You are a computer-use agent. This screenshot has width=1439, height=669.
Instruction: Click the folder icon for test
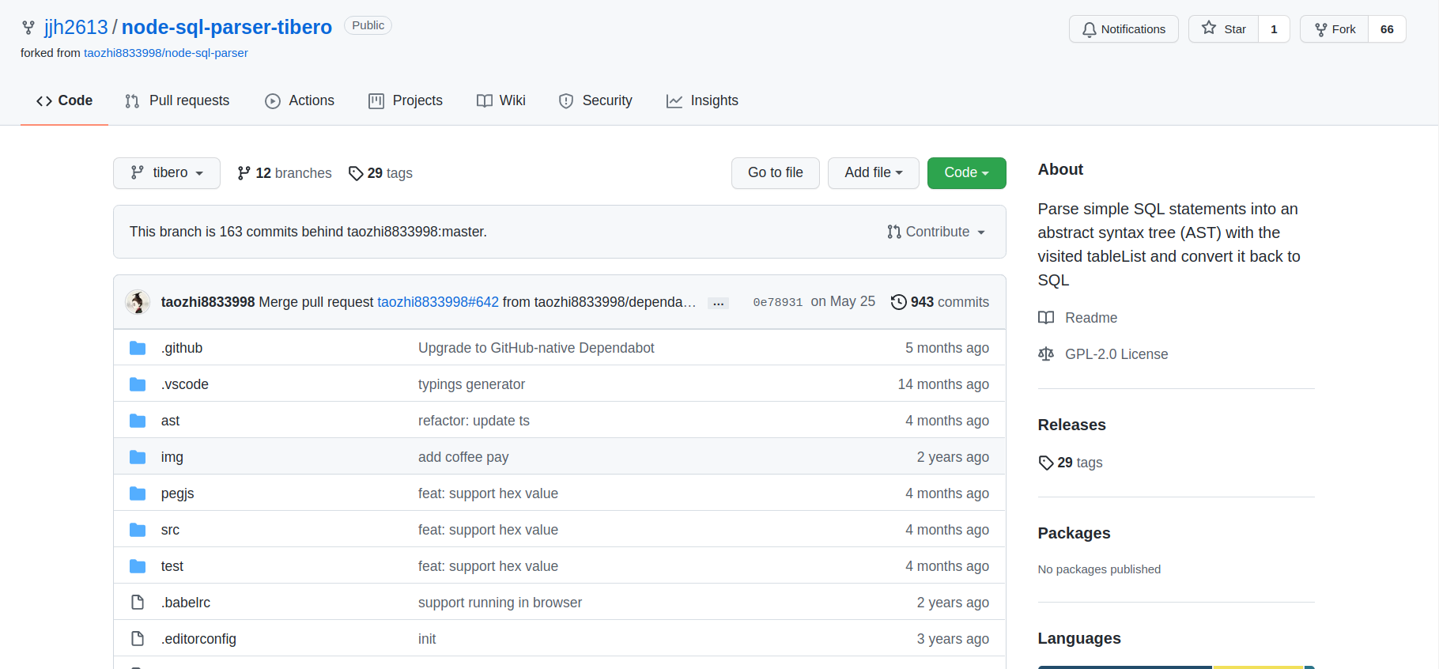click(x=138, y=566)
